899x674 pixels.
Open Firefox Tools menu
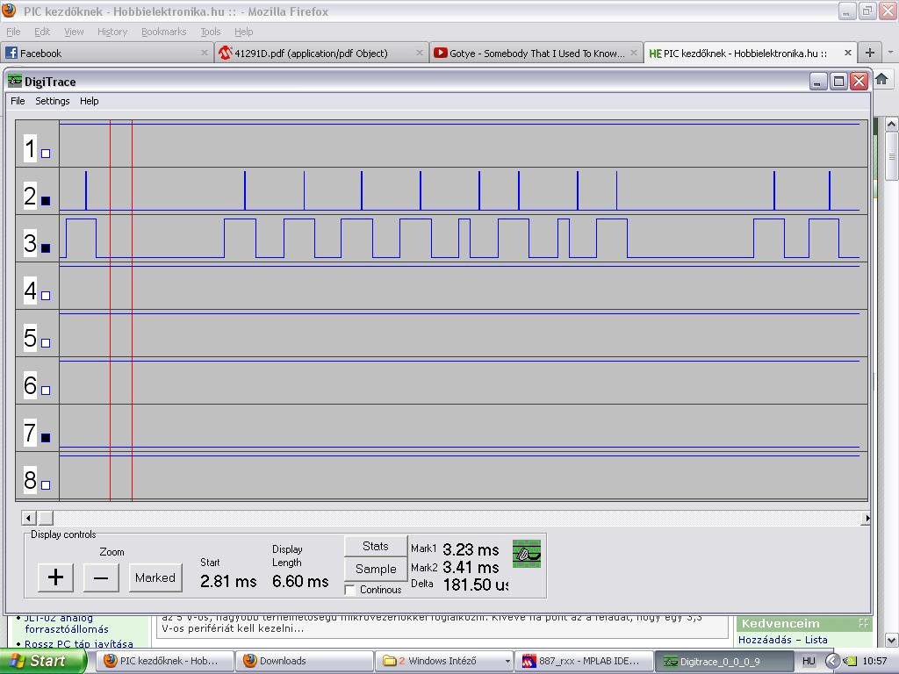pyautogui.click(x=211, y=32)
